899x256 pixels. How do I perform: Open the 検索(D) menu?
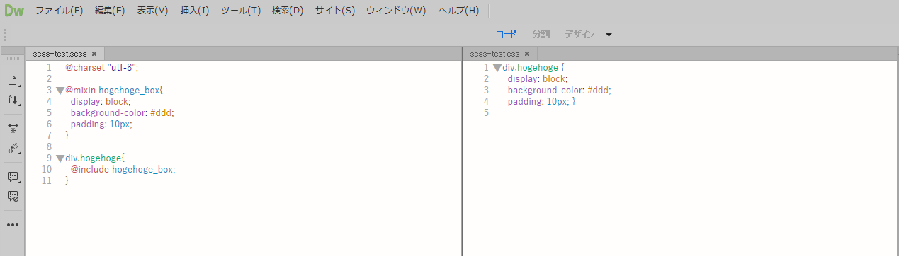pos(288,11)
